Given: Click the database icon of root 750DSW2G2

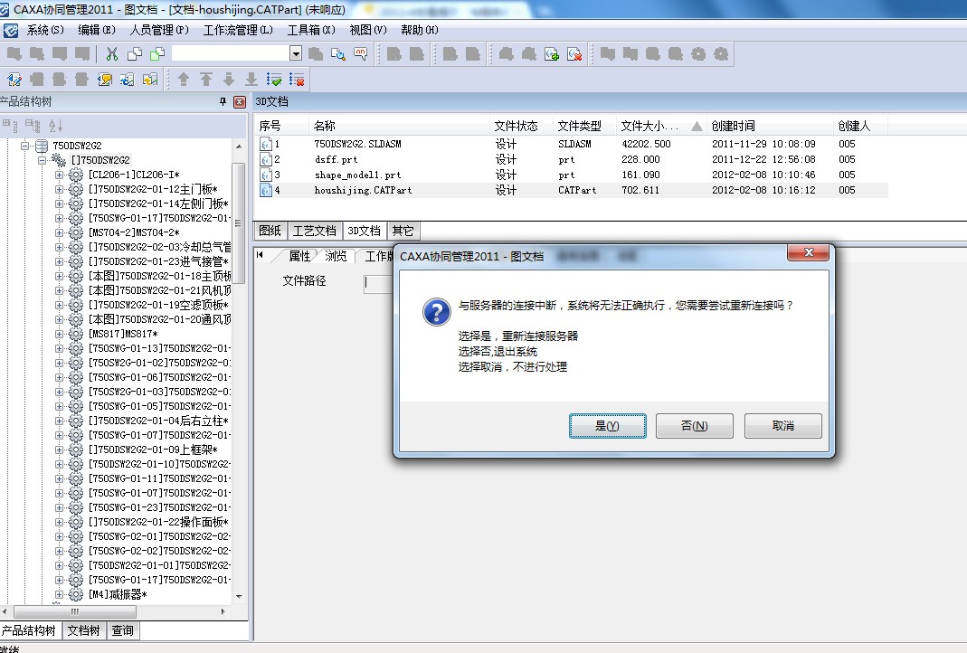Looking at the screenshot, I should (x=42, y=146).
